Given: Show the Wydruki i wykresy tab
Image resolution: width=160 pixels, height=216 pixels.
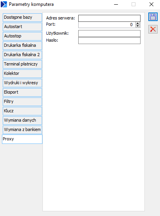Looking at the screenshot, I should pos(22,83).
